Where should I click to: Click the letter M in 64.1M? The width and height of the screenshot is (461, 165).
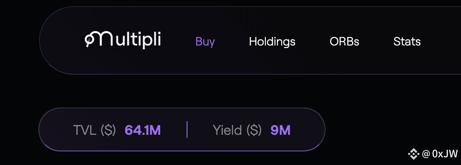pyautogui.click(x=155, y=130)
